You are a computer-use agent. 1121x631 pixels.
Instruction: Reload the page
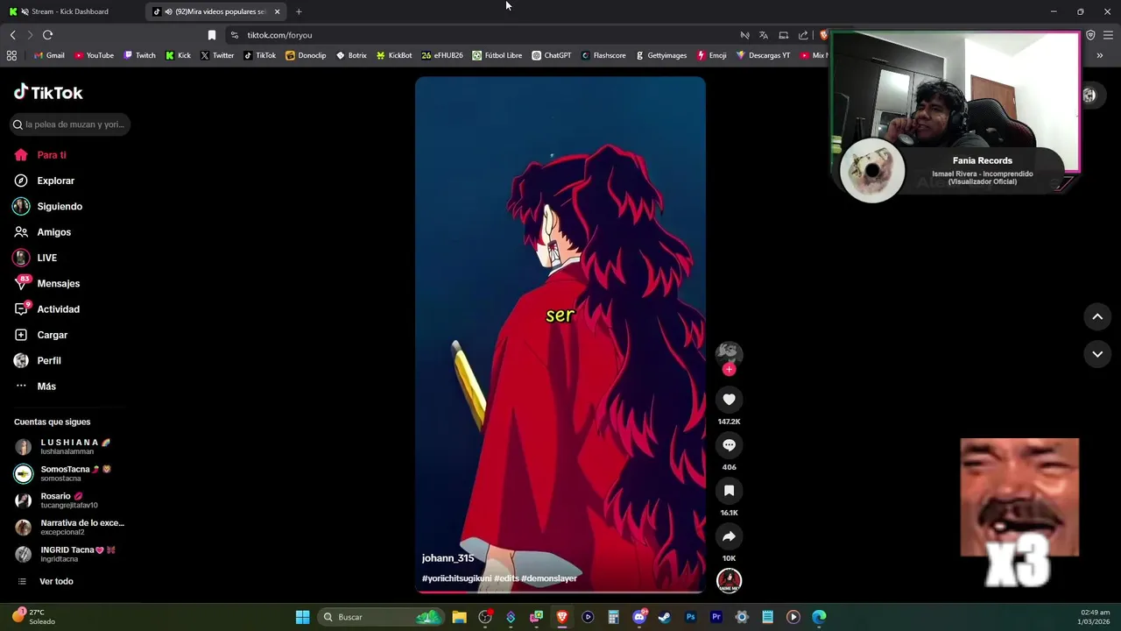click(47, 35)
